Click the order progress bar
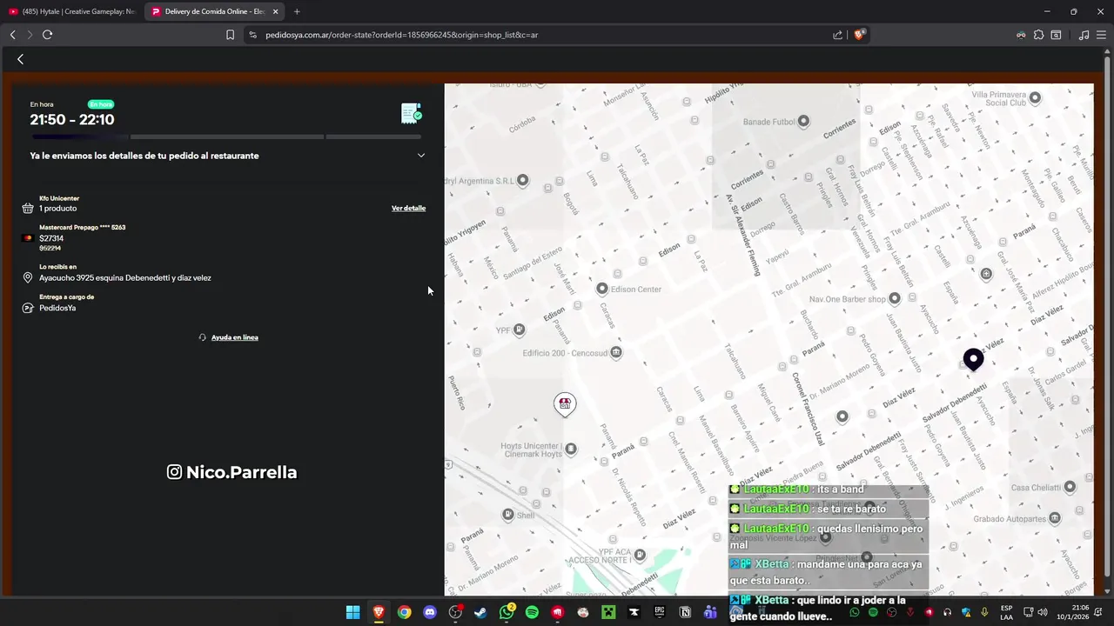The image size is (1114, 626). point(226,137)
